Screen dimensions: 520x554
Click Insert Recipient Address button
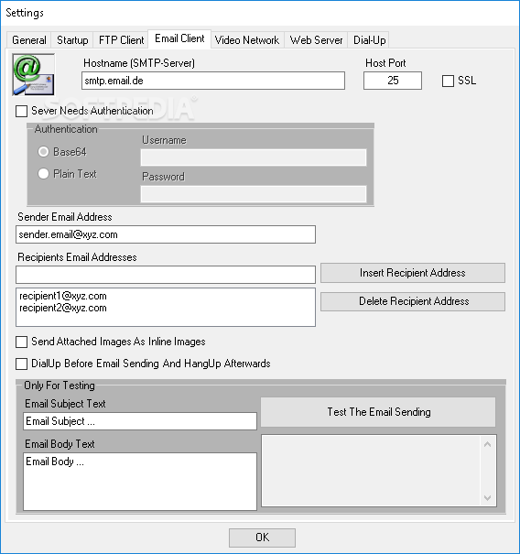413,273
